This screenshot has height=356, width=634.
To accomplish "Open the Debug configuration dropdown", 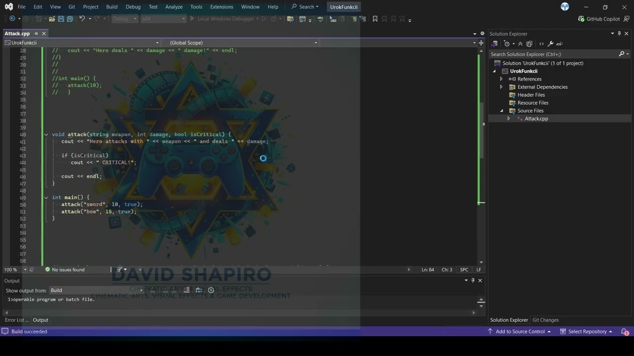I will click(x=125, y=19).
